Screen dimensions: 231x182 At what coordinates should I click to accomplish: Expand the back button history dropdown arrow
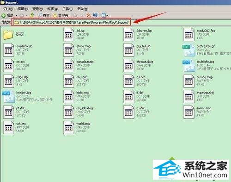point(17,15)
